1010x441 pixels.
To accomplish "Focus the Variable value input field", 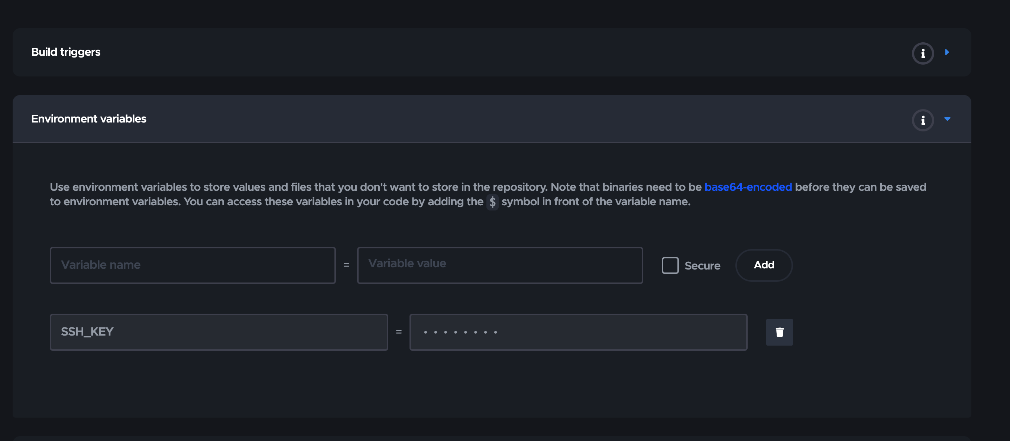I will (499, 265).
